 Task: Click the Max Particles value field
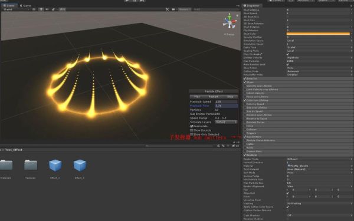pos(319,61)
